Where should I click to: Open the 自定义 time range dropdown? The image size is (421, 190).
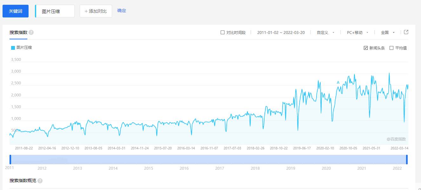point(325,32)
